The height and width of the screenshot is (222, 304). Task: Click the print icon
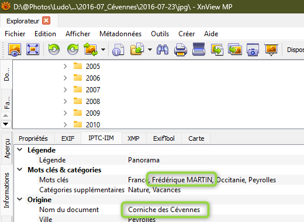(181, 50)
